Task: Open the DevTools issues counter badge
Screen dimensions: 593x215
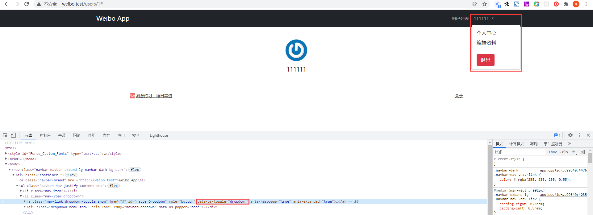Action: (558, 135)
